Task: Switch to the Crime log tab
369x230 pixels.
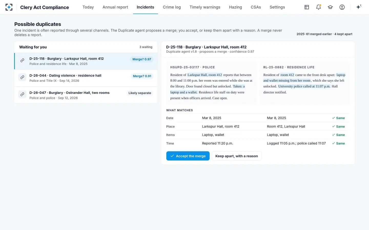Action: pos(172,7)
